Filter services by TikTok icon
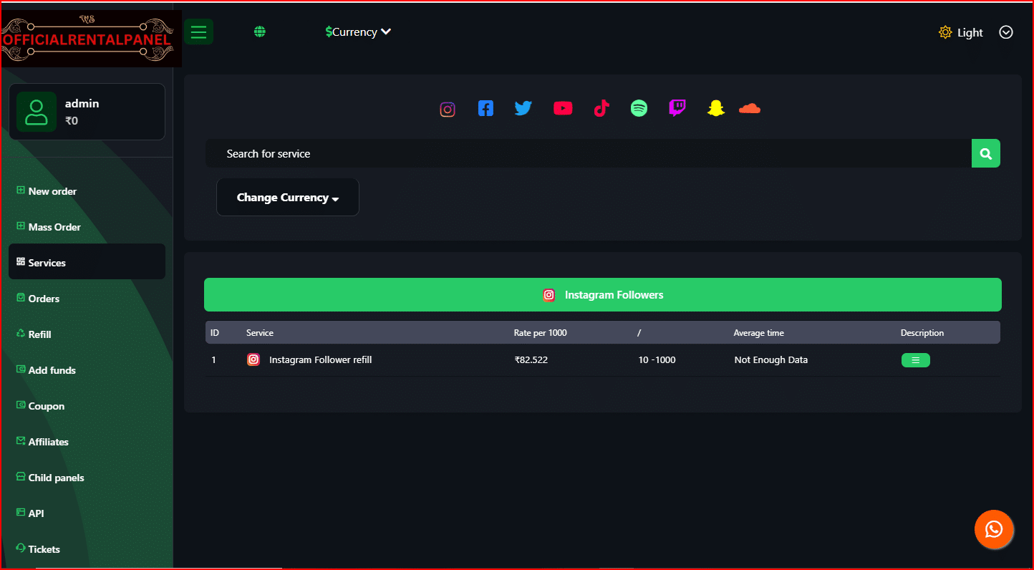 click(x=601, y=109)
